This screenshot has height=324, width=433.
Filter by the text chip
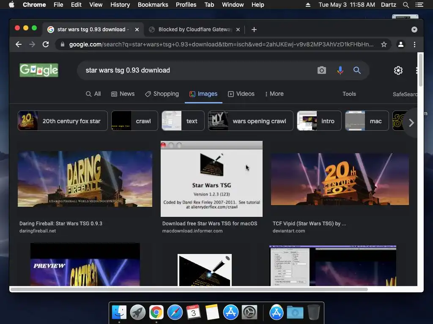[183, 121]
